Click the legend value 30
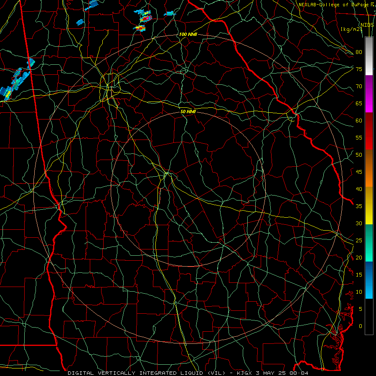Image resolution: width=376 pixels, height=376 pixels. pos(359,223)
